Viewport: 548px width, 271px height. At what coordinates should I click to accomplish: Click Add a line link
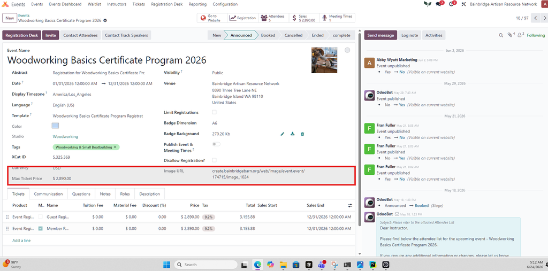pos(21,241)
